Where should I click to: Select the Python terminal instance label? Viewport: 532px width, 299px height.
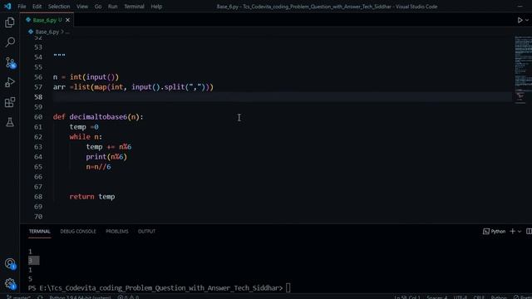click(494, 231)
